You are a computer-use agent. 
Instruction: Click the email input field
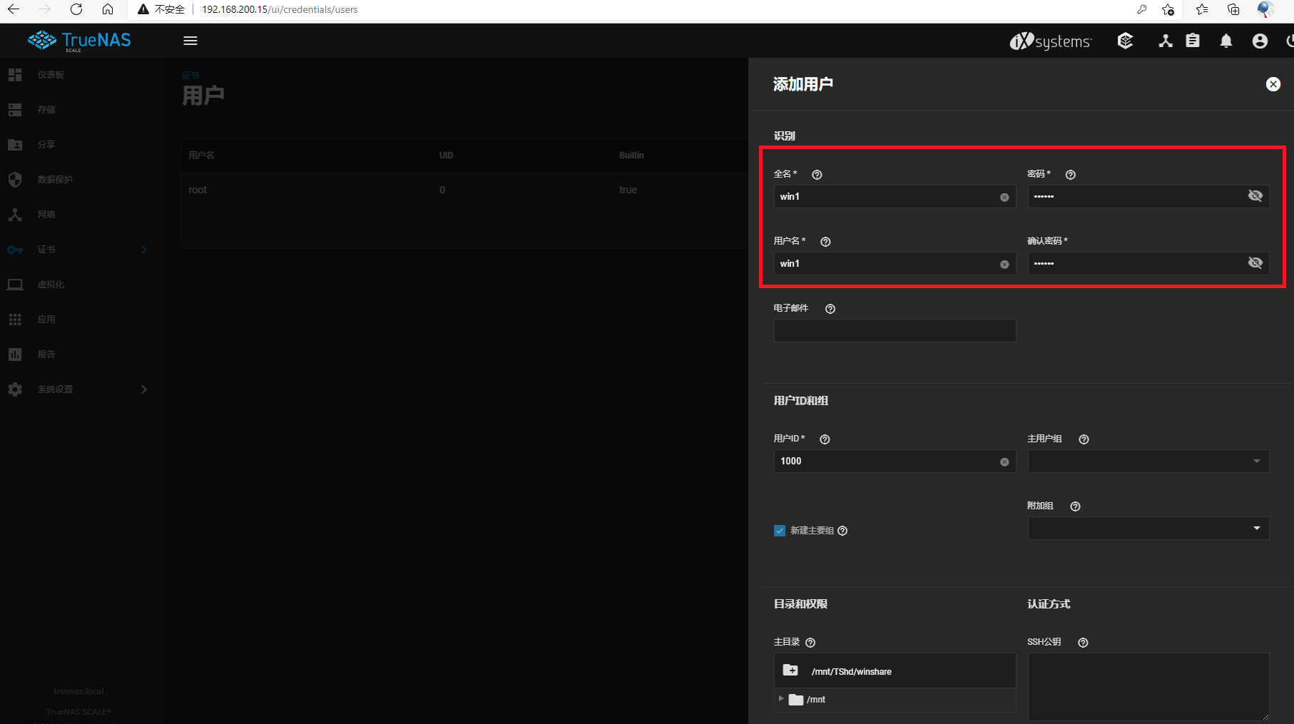coord(895,330)
